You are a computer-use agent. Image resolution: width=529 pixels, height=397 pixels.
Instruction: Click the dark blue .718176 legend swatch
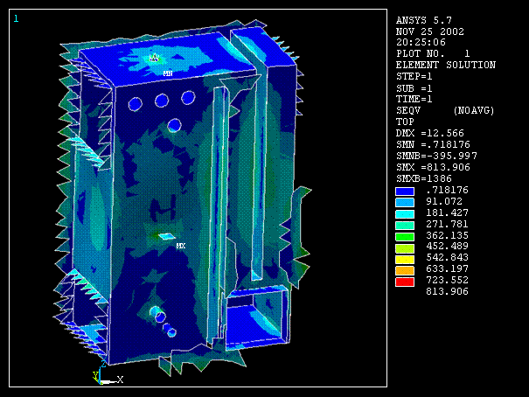point(405,192)
